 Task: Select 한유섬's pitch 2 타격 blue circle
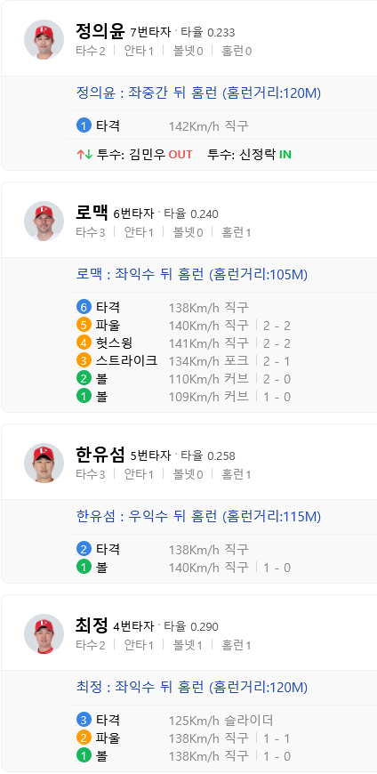click(84, 549)
